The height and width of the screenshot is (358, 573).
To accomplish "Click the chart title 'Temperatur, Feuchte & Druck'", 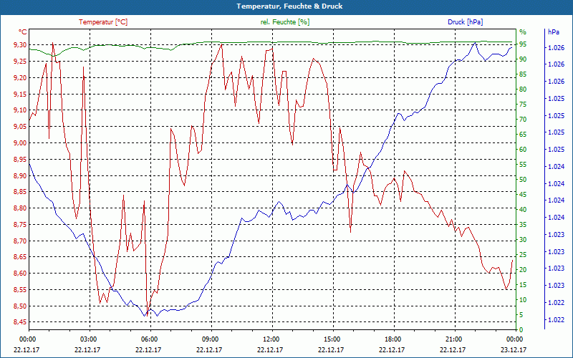I will [289, 6].
